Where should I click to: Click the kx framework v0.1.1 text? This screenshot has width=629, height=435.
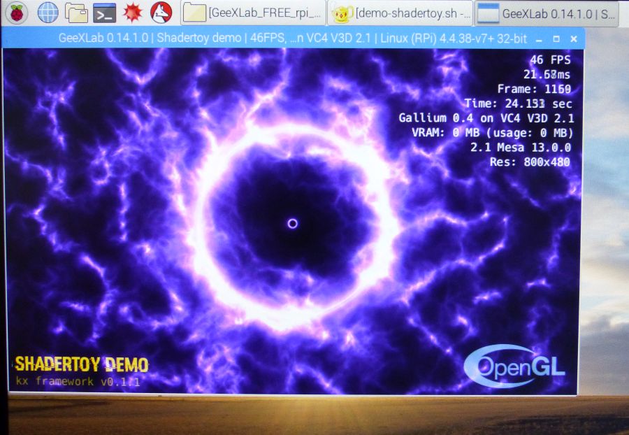[78, 381]
